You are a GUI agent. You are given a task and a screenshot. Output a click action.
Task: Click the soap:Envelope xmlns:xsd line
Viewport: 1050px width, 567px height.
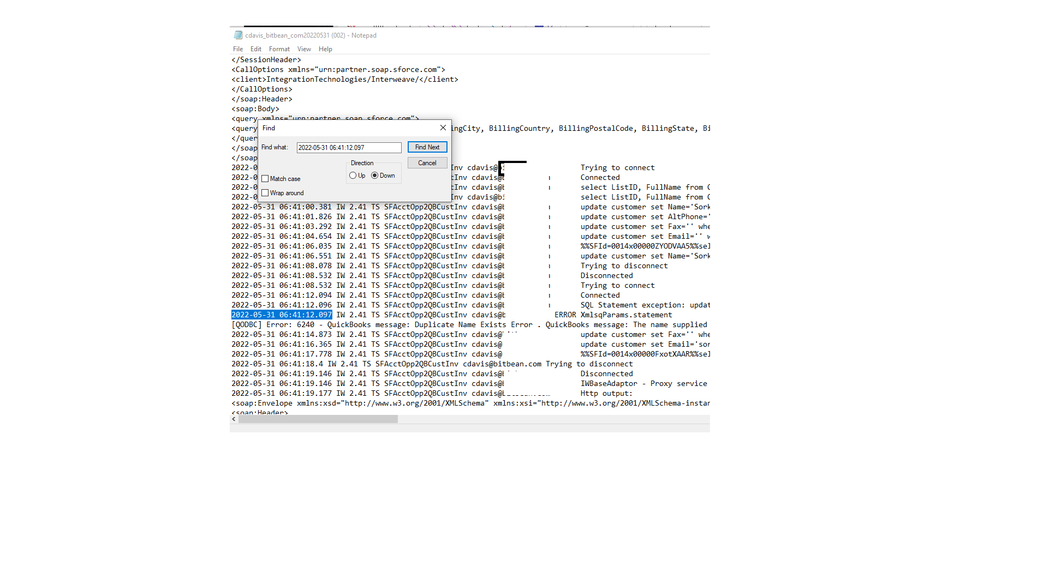tap(470, 403)
